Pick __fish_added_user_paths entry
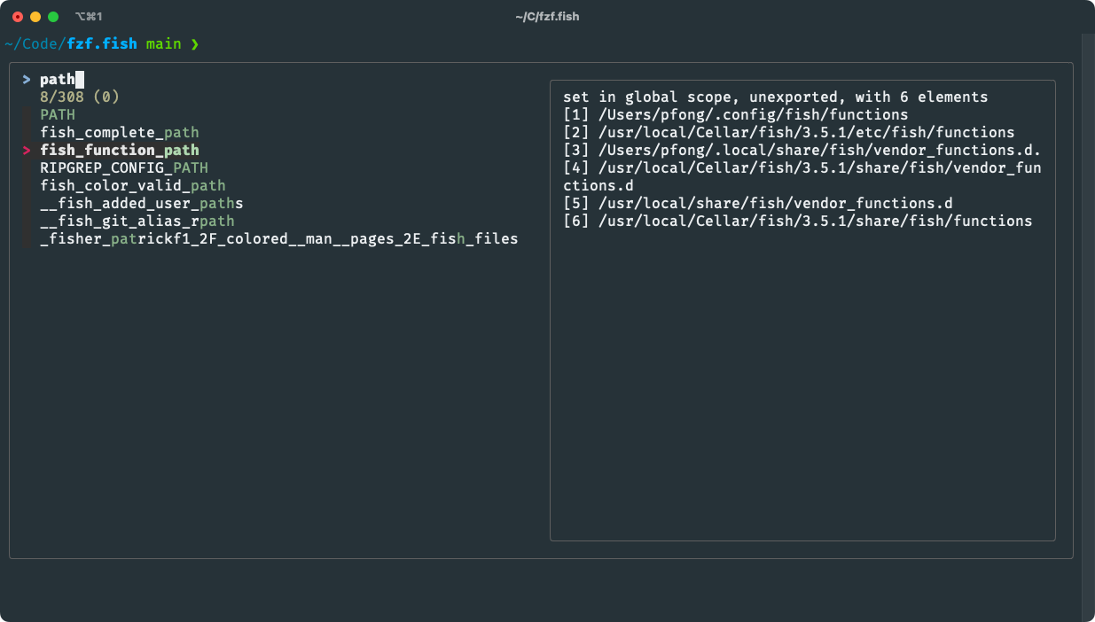This screenshot has width=1095, height=622. [142, 204]
